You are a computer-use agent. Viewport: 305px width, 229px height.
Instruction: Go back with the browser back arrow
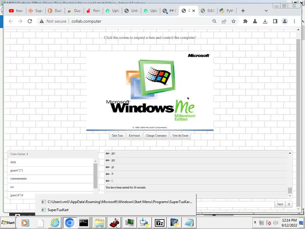[11, 21]
